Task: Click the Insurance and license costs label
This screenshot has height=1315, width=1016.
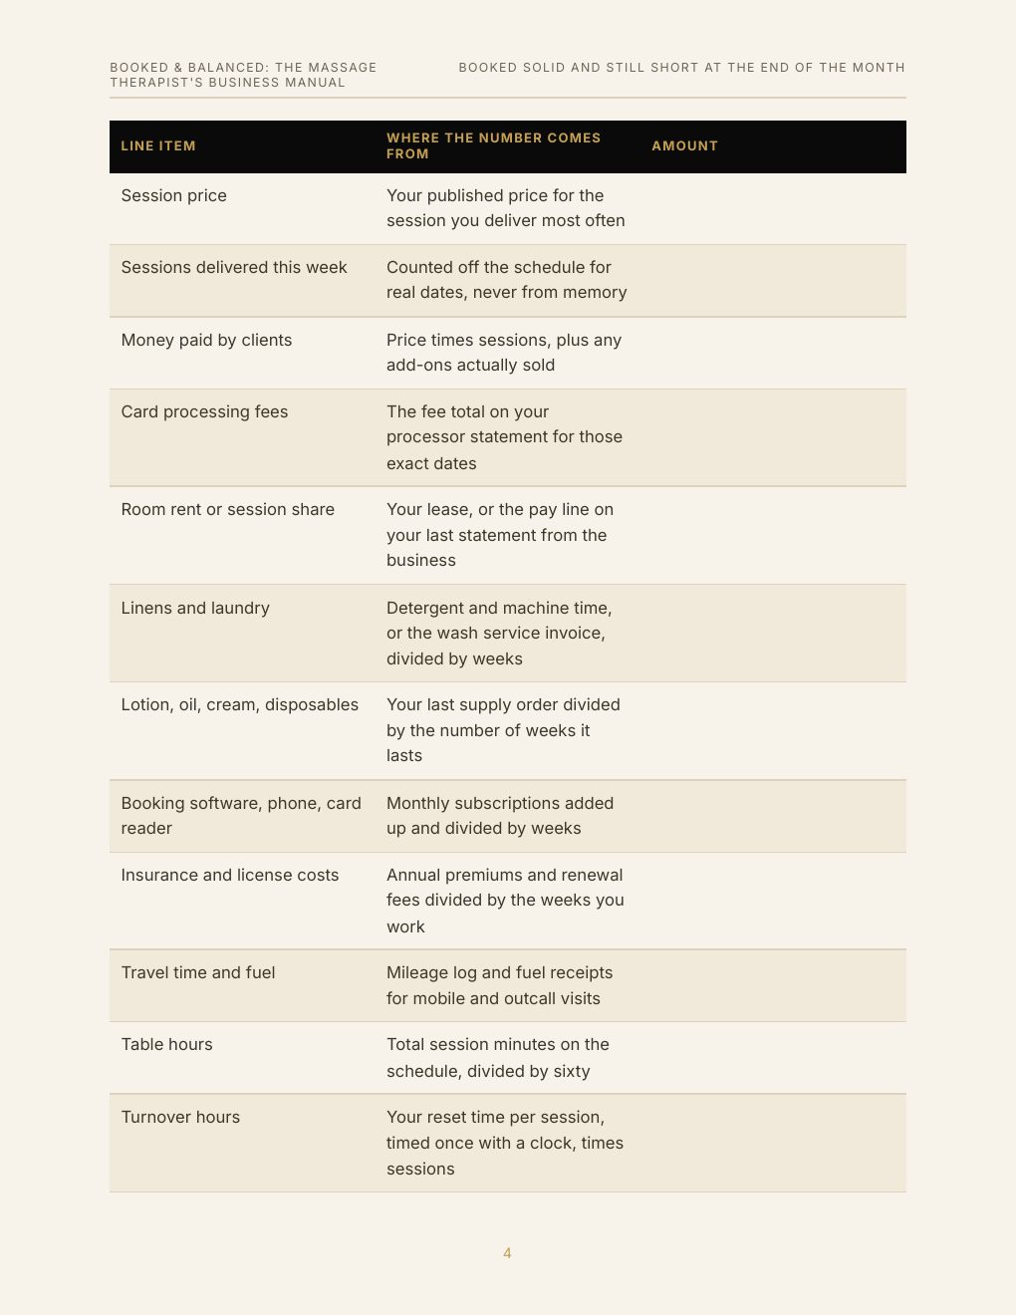Action: [x=229, y=875]
